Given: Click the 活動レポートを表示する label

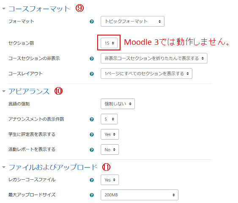Looking at the screenshot, I should pyautogui.click(x=32, y=150).
